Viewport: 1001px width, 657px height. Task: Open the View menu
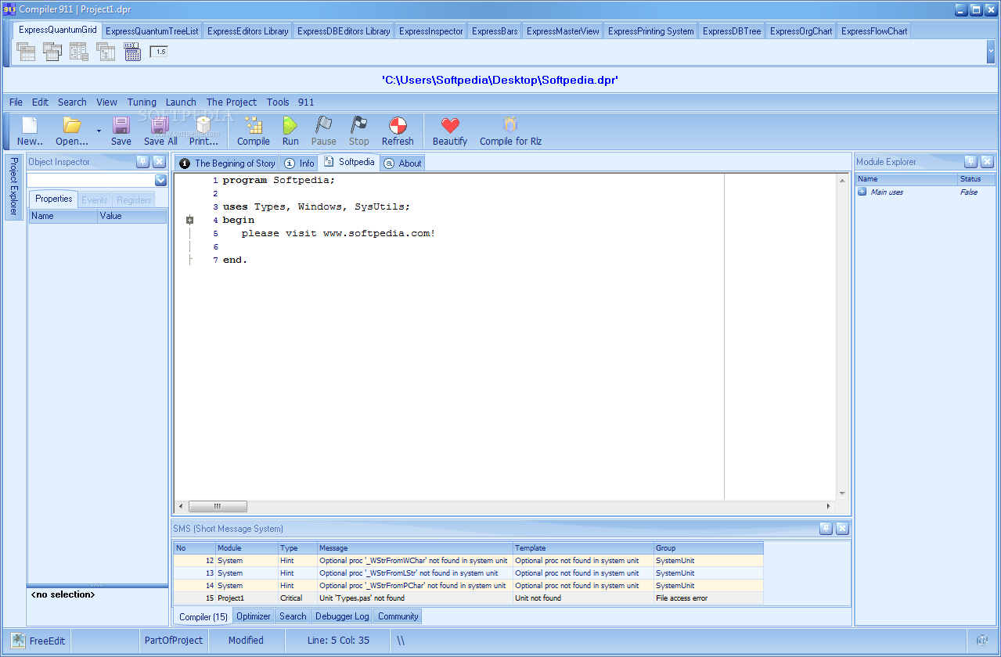[106, 102]
